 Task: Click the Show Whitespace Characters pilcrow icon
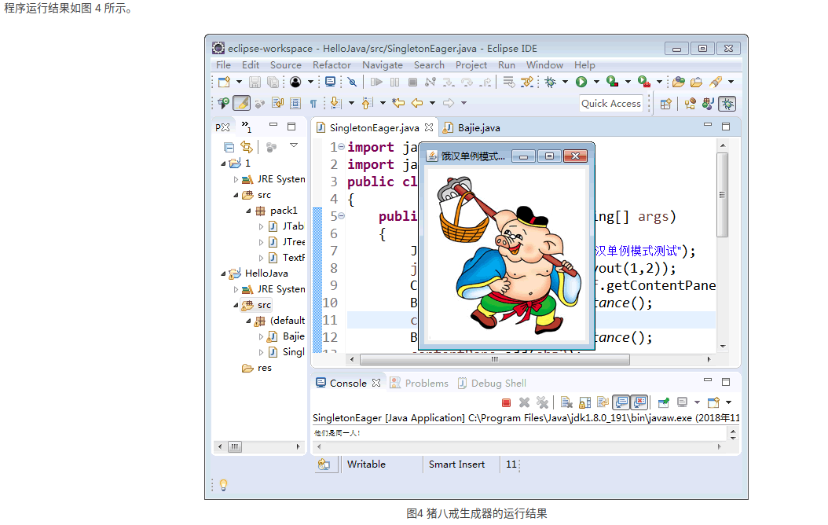tap(313, 104)
